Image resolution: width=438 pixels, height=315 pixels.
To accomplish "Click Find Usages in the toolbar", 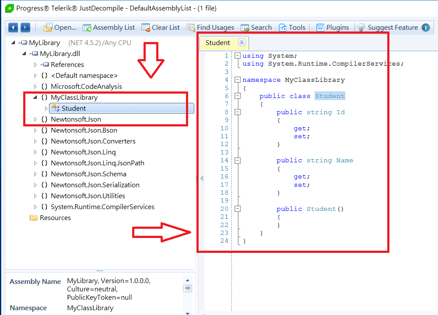I will 210,28.
